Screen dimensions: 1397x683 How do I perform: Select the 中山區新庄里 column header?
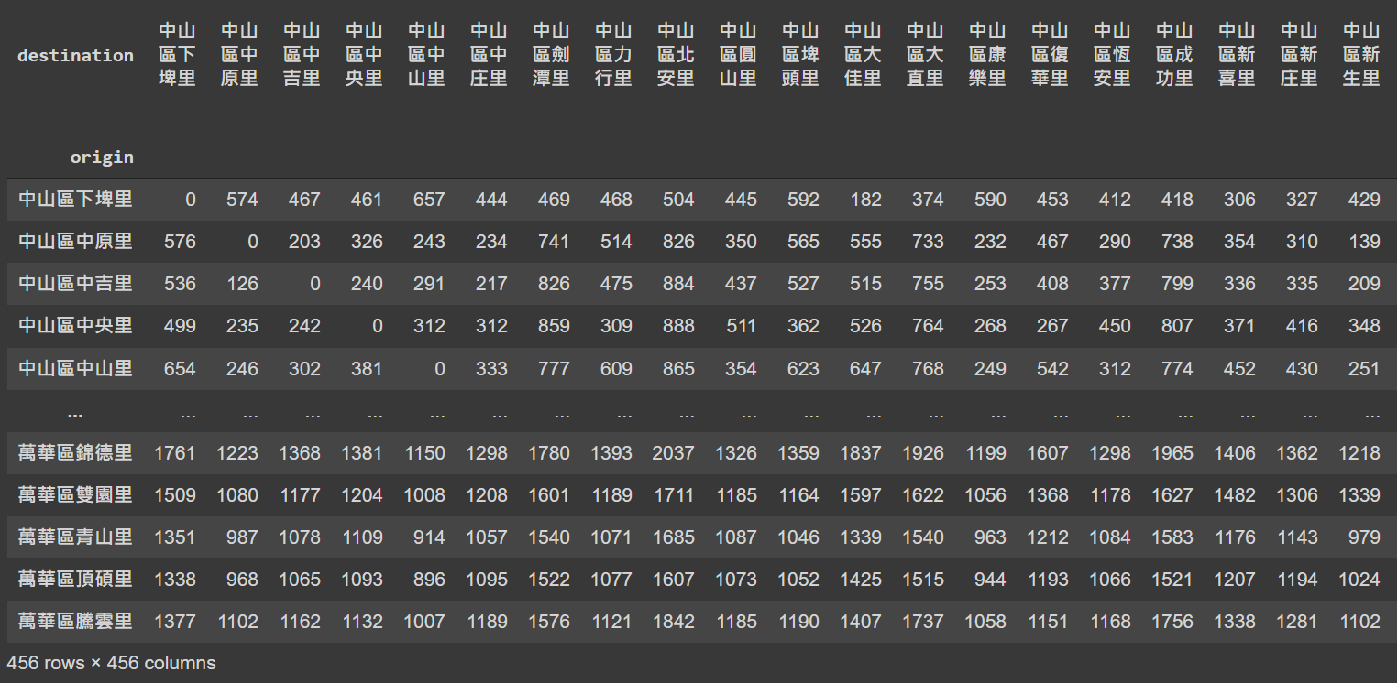click(x=1299, y=55)
